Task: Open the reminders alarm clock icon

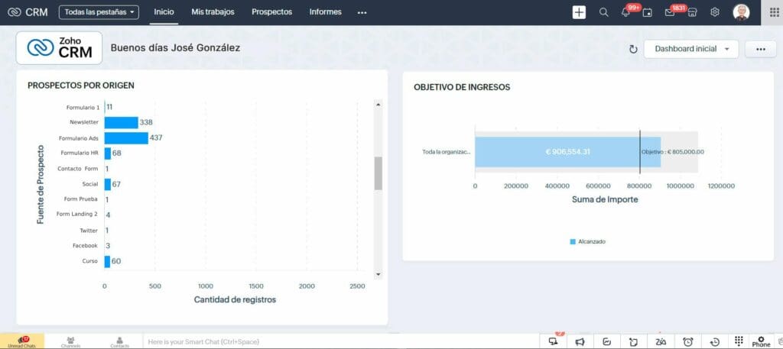Action: coord(688,341)
